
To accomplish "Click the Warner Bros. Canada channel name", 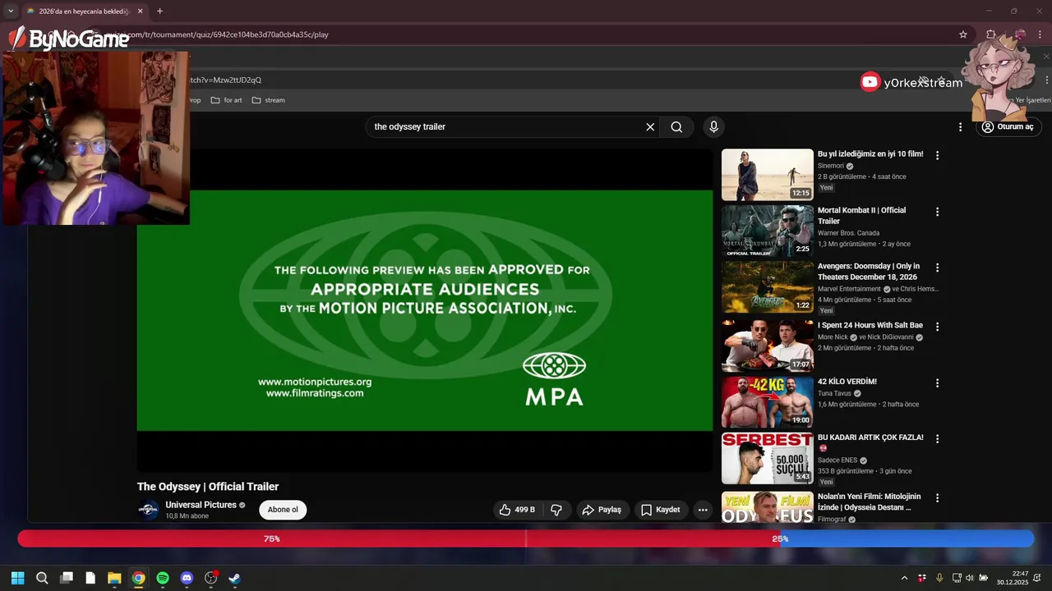I will tap(848, 233).
